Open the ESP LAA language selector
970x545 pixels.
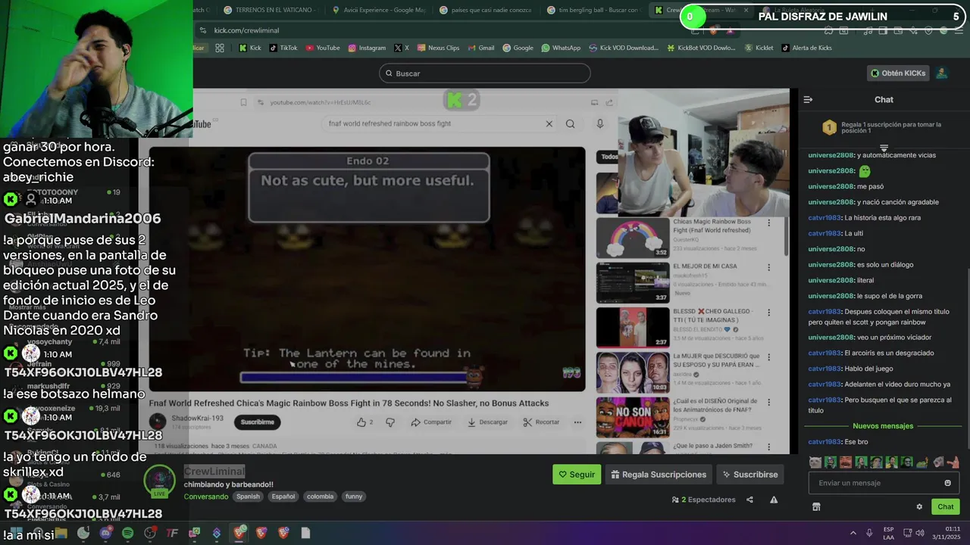coord(888,533)
